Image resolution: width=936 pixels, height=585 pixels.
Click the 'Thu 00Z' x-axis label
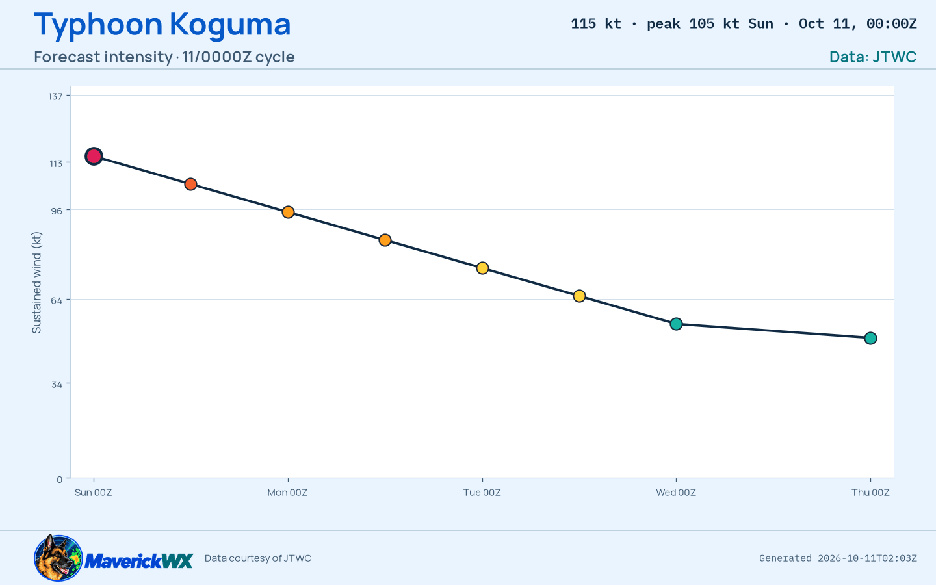870,492
